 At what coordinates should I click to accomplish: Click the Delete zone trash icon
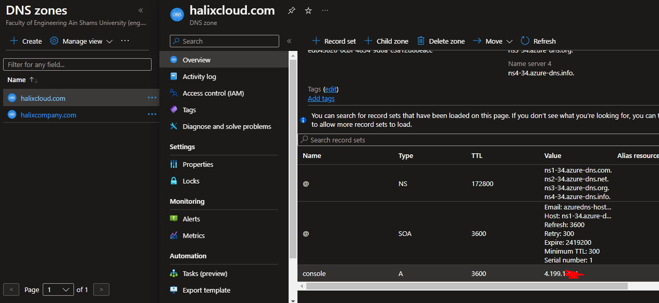pyautogui.click(x=421, y=41)
